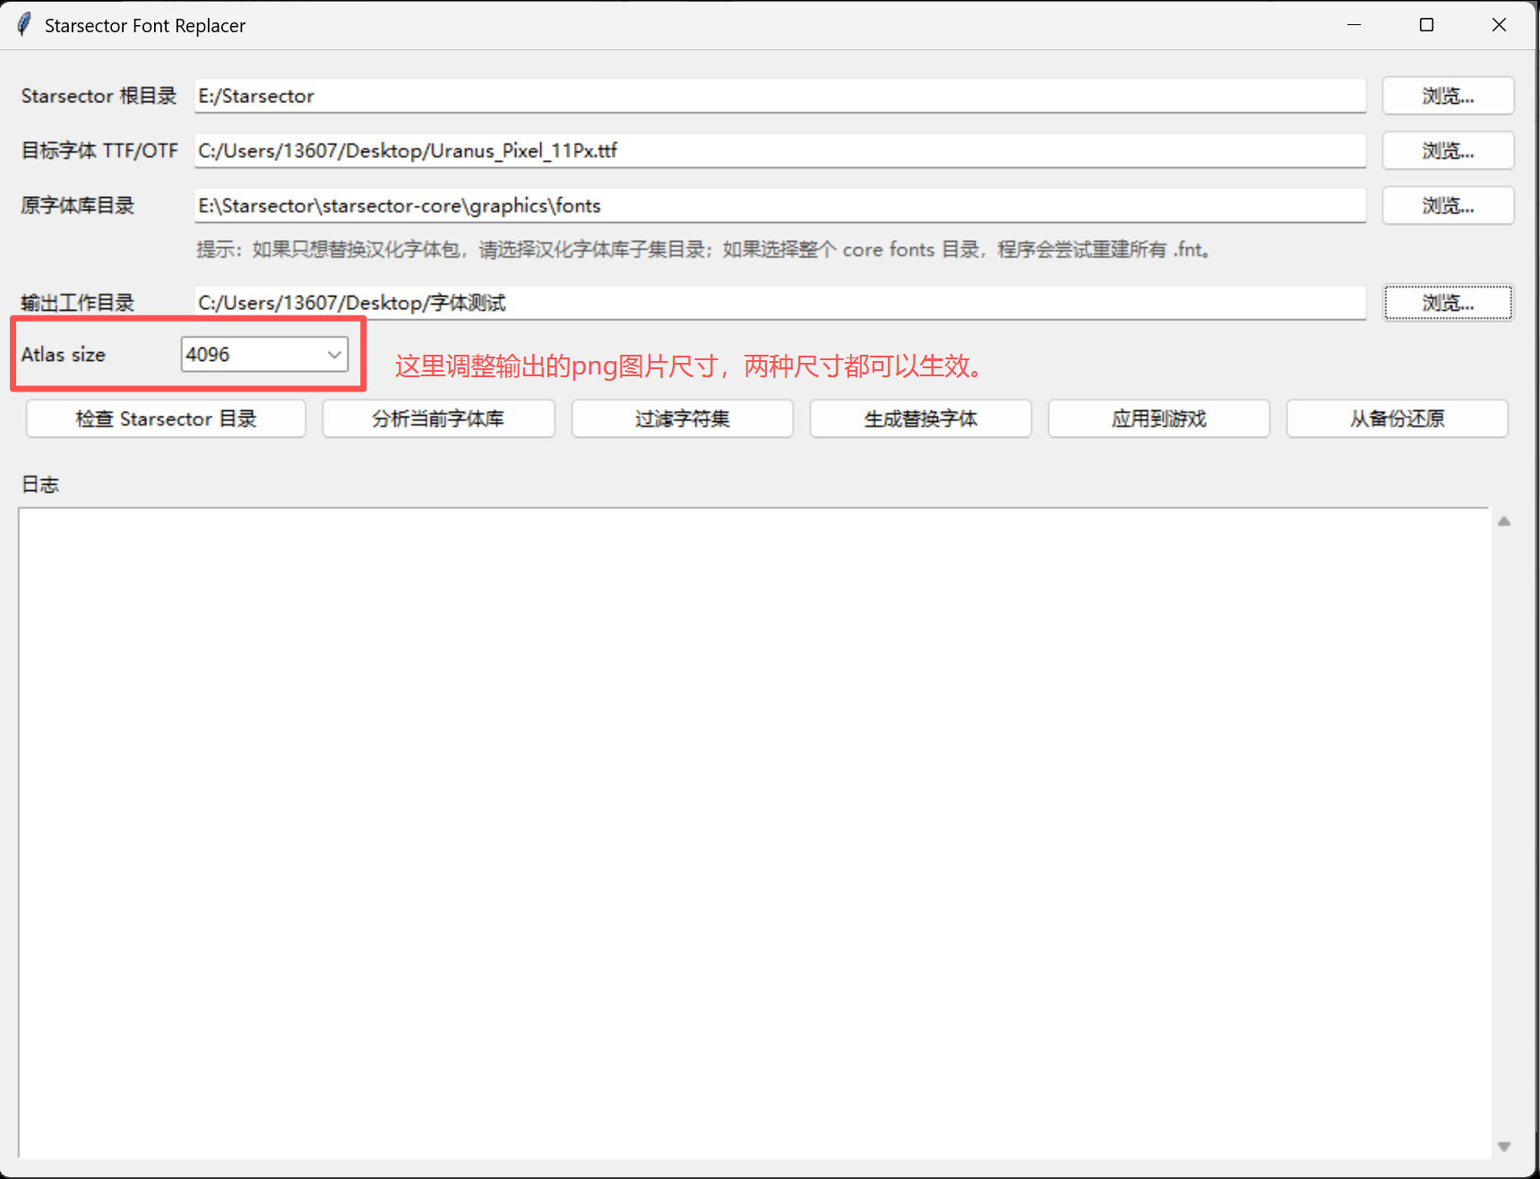Click the 过滤字符集 button

coord(683,418)
